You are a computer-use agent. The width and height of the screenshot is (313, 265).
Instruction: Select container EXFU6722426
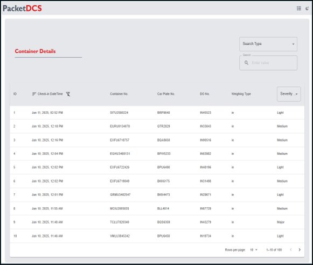click(120, 167)
